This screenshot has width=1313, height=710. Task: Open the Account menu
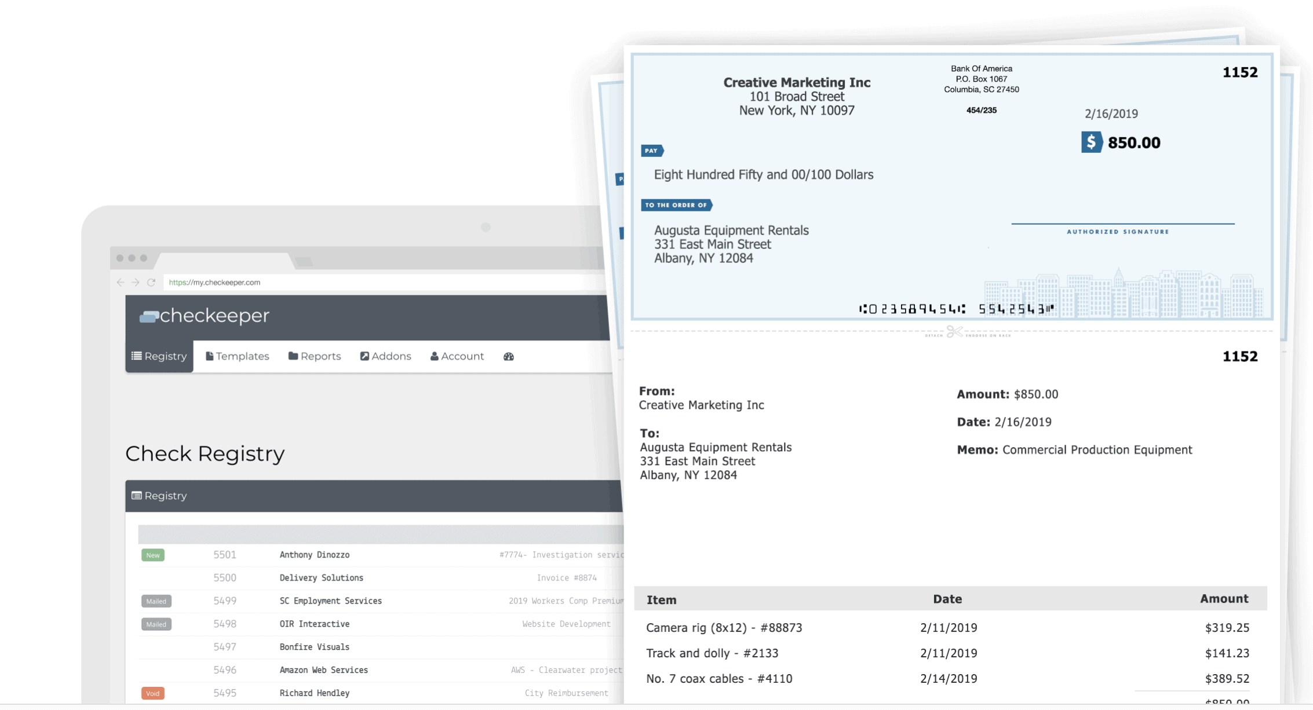point(457,356)
